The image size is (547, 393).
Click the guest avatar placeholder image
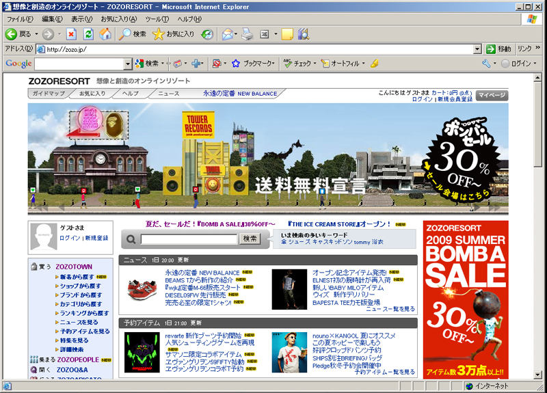tap(44, 237)
